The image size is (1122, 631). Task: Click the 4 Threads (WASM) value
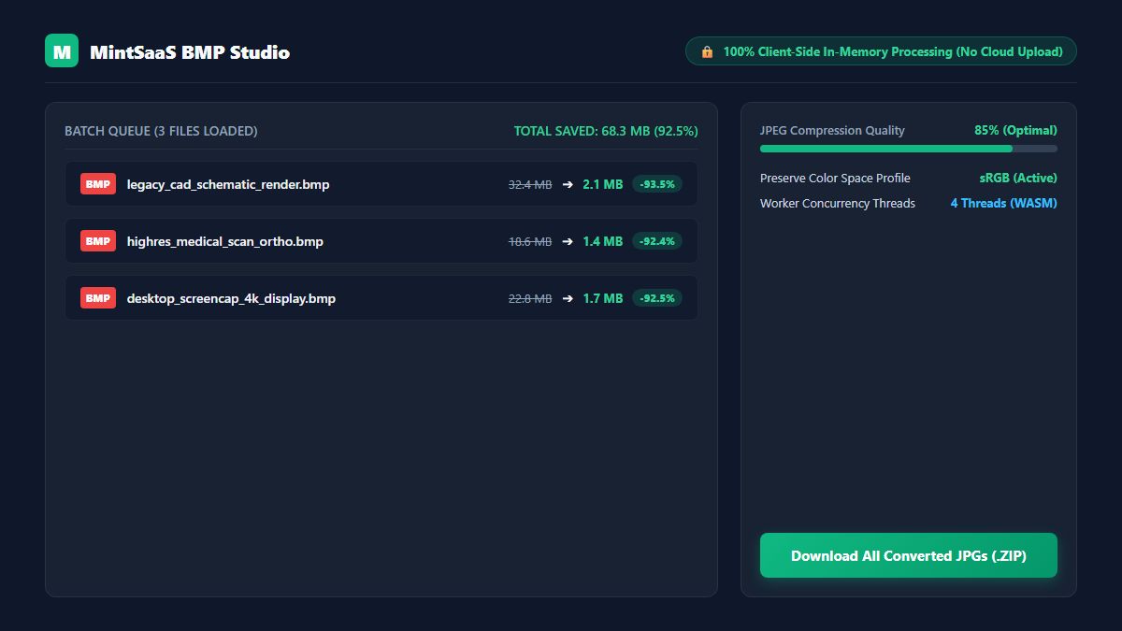tap(1004, 203)
